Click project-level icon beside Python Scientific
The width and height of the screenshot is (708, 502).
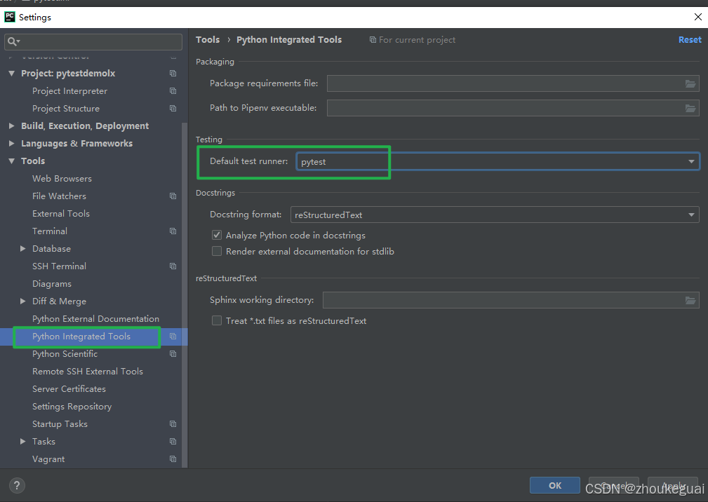(x=173, y=353)
